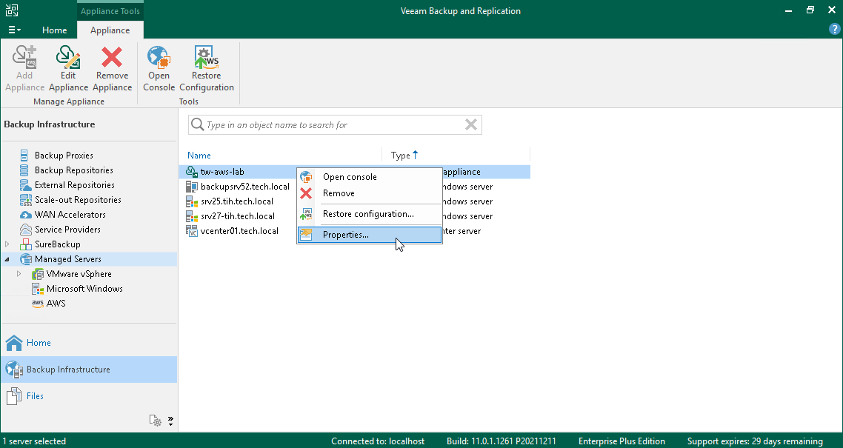
Task: Open Backup Proxies tree node
Action: coord(64,156)
